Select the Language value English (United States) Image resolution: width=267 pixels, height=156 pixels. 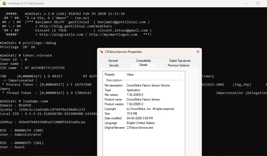point(141,123)
